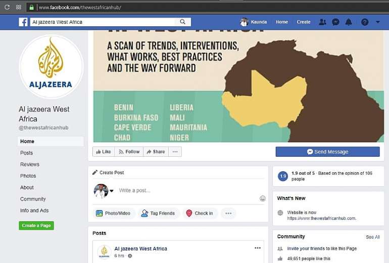Click Create in the top bar
The image size is (389, 263).
click(304, 22)
